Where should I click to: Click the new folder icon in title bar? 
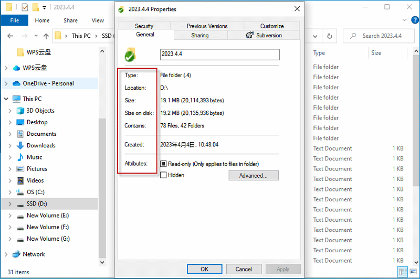[x=36, y=7]
